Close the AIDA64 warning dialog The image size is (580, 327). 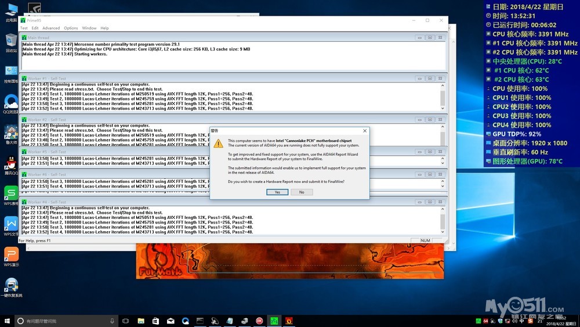click(x=365, y=131)
